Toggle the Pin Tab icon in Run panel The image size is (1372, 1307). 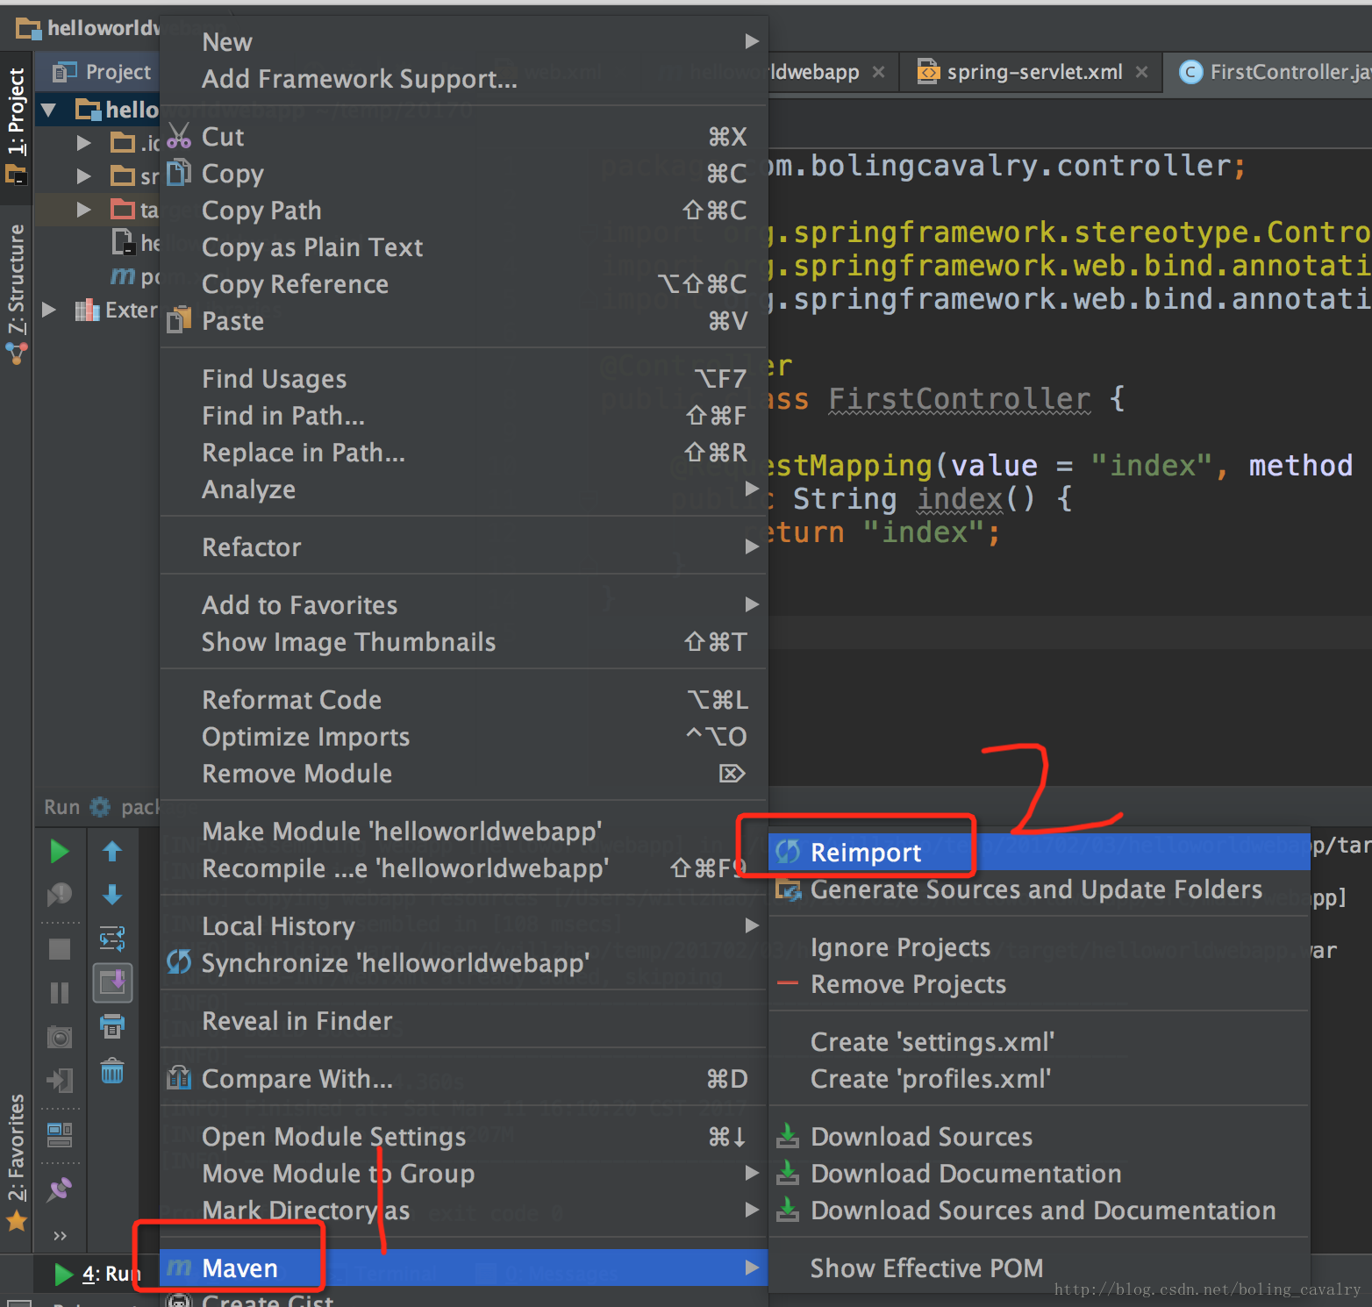(x=59, y=1189)
